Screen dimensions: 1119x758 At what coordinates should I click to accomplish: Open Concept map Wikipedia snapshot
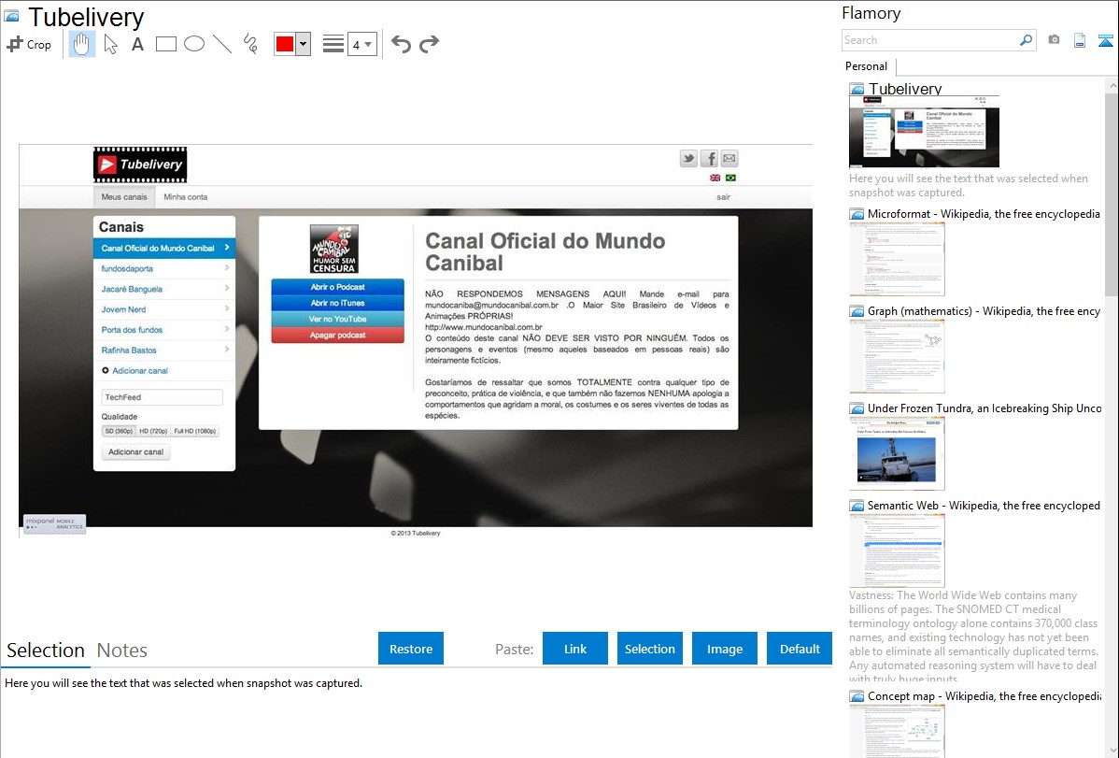[897, 731]
